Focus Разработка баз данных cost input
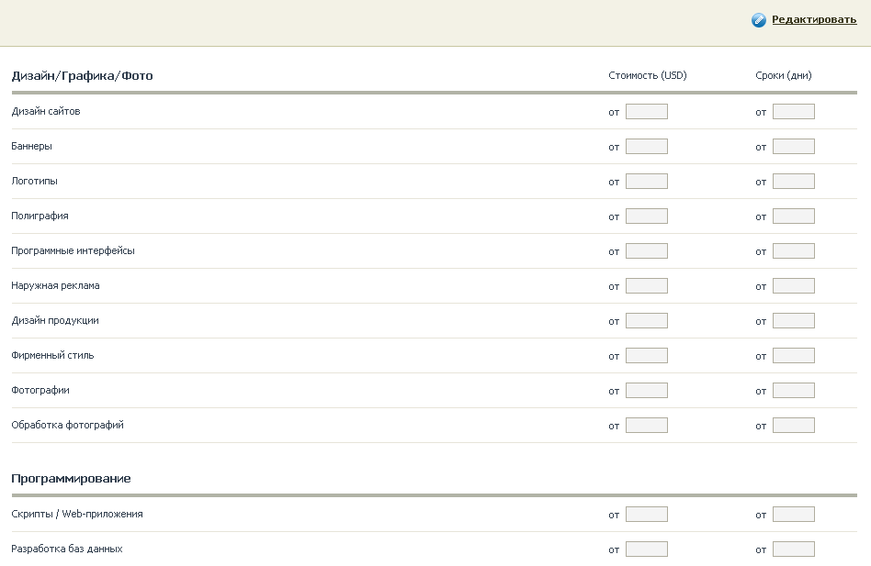Image resolution: width=871 pixels, height=566 pixels. 647,549
